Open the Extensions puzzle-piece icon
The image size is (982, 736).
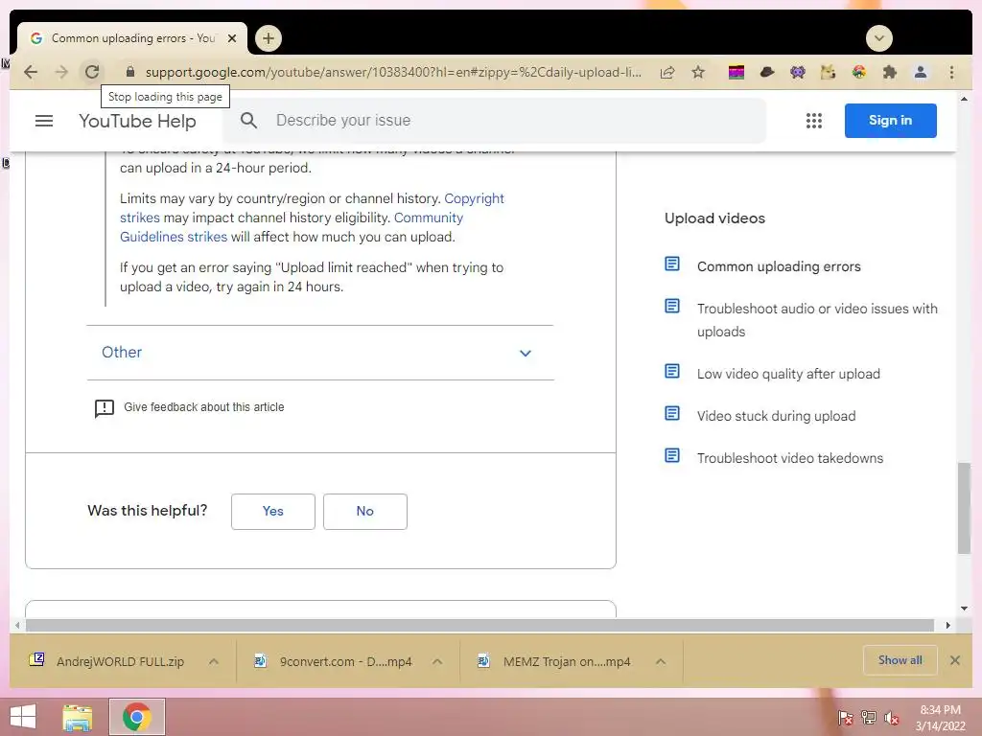click(889, 73)
